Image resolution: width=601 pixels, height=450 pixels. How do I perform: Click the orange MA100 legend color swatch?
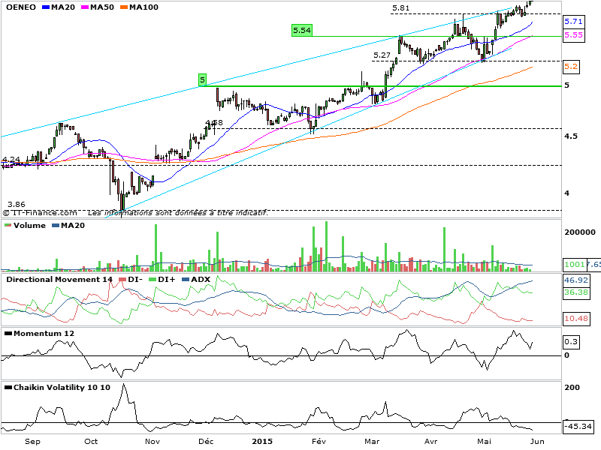click(124, 7)
